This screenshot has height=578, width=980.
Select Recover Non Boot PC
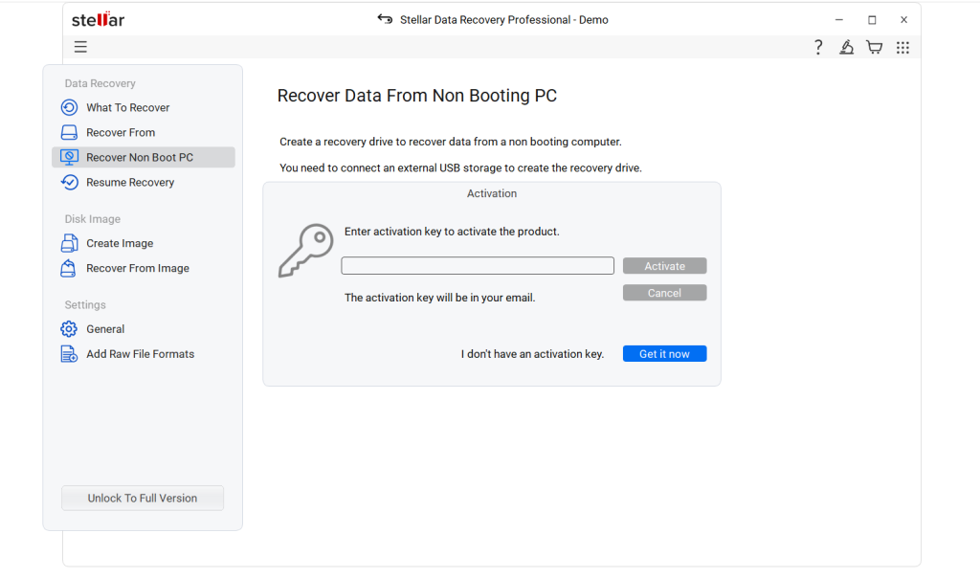point(140,157)
